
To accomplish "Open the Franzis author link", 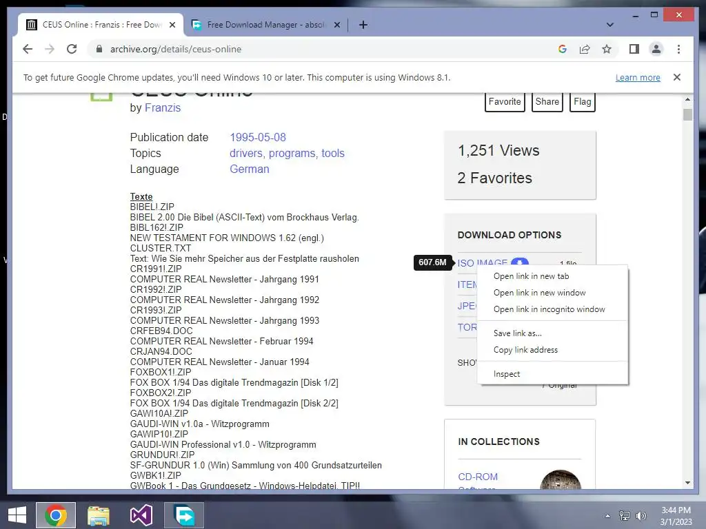I will (x=163, y=108).
